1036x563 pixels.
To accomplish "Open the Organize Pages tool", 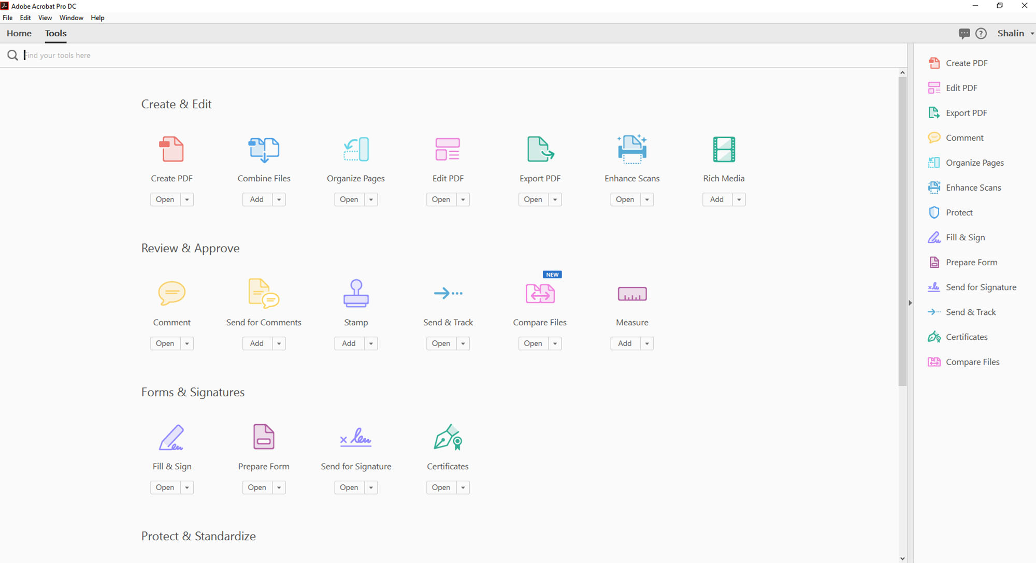I will pos(349,199).
